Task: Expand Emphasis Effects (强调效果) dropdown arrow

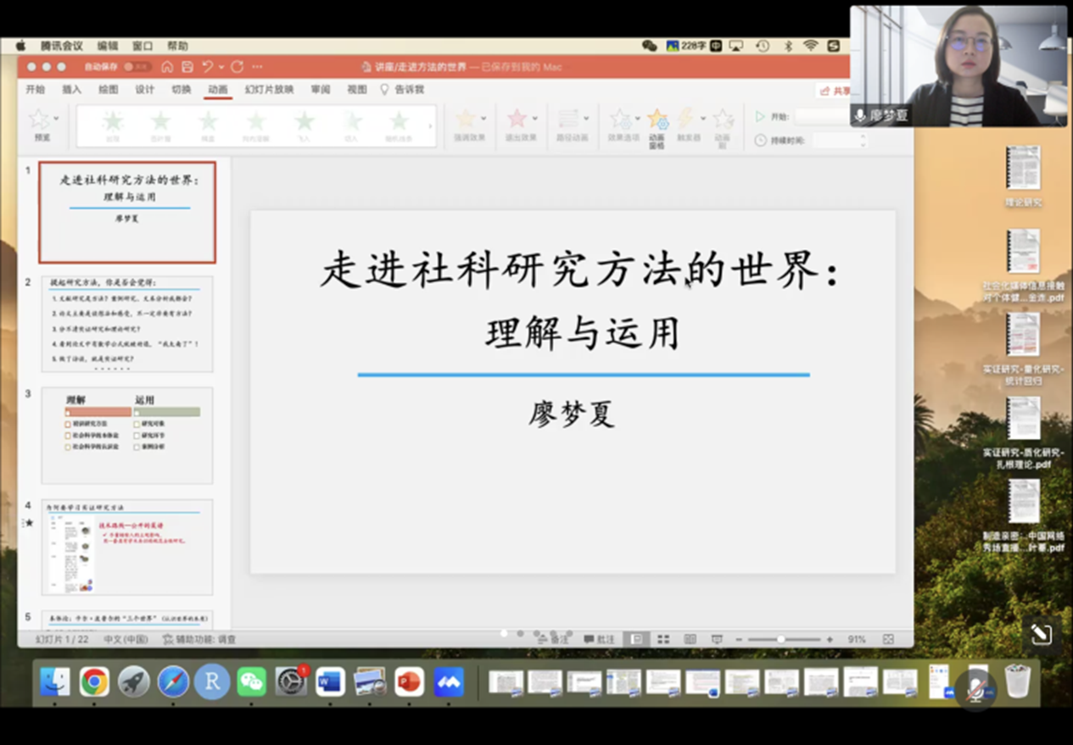Action: 483,119
